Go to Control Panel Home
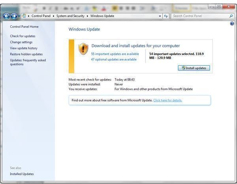Image resolution: width=237 pixels, height=184 pixels. point(24,26)
